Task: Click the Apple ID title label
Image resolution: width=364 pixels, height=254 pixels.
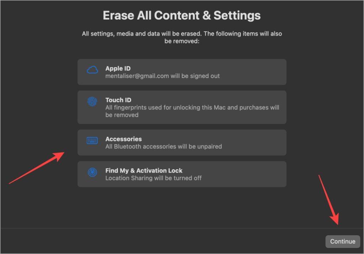Action: [118, 69]
